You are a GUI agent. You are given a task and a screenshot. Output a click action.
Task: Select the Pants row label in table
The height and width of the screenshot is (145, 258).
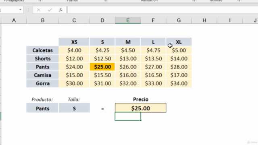point(42,67)
